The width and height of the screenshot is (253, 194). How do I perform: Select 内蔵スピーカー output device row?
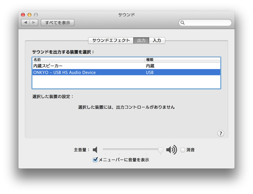126,66
